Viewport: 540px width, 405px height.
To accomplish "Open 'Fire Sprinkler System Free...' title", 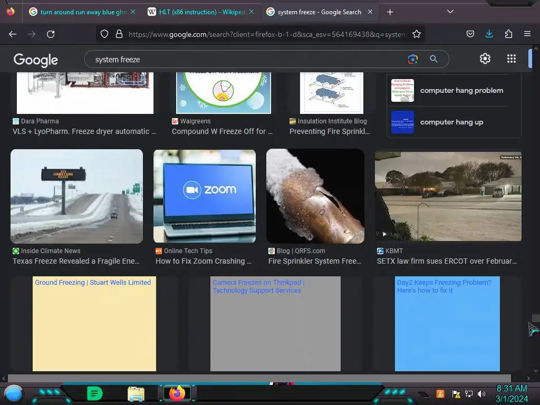I will tap(315, 261).
